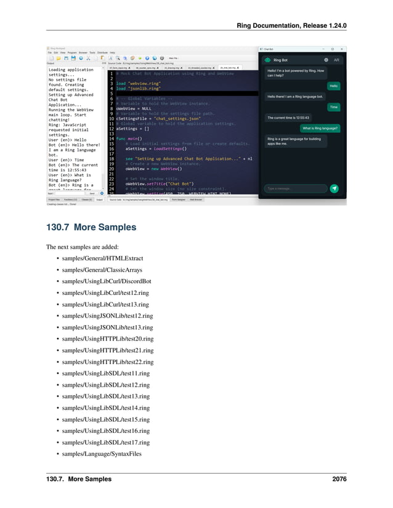393x508 pixels.
Task: Click "samples/Language/SyntaxFiles" list item
Action: (x=102, y=454)
